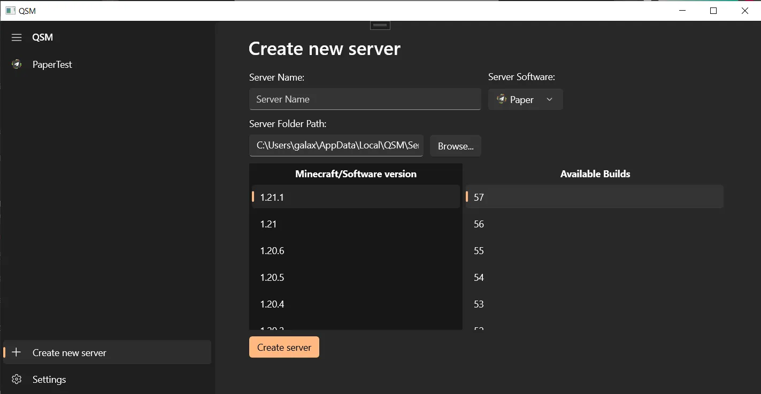
Task: Minimize the QSM window
Action: [x=682, y=11]
